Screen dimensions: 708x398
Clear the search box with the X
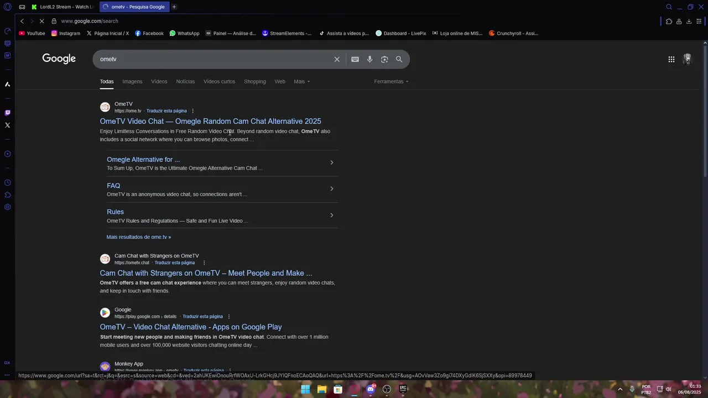(337, 59)
